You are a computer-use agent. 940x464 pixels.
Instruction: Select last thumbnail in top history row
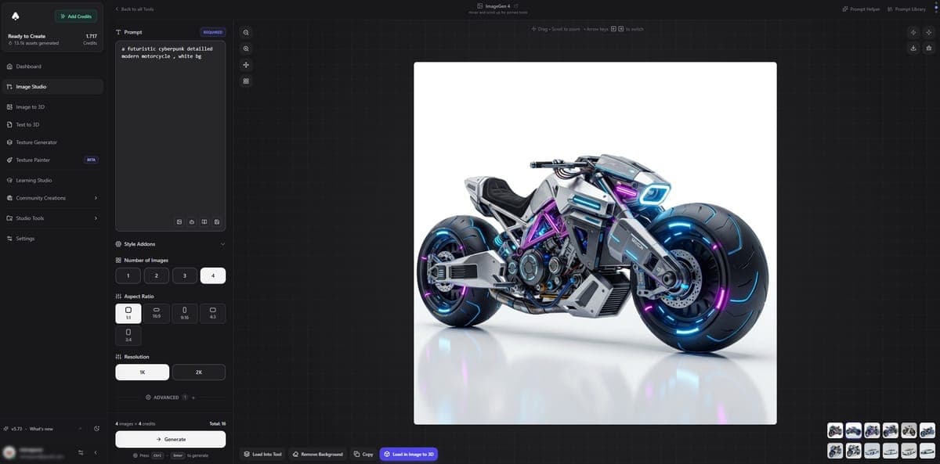point(927,430)
